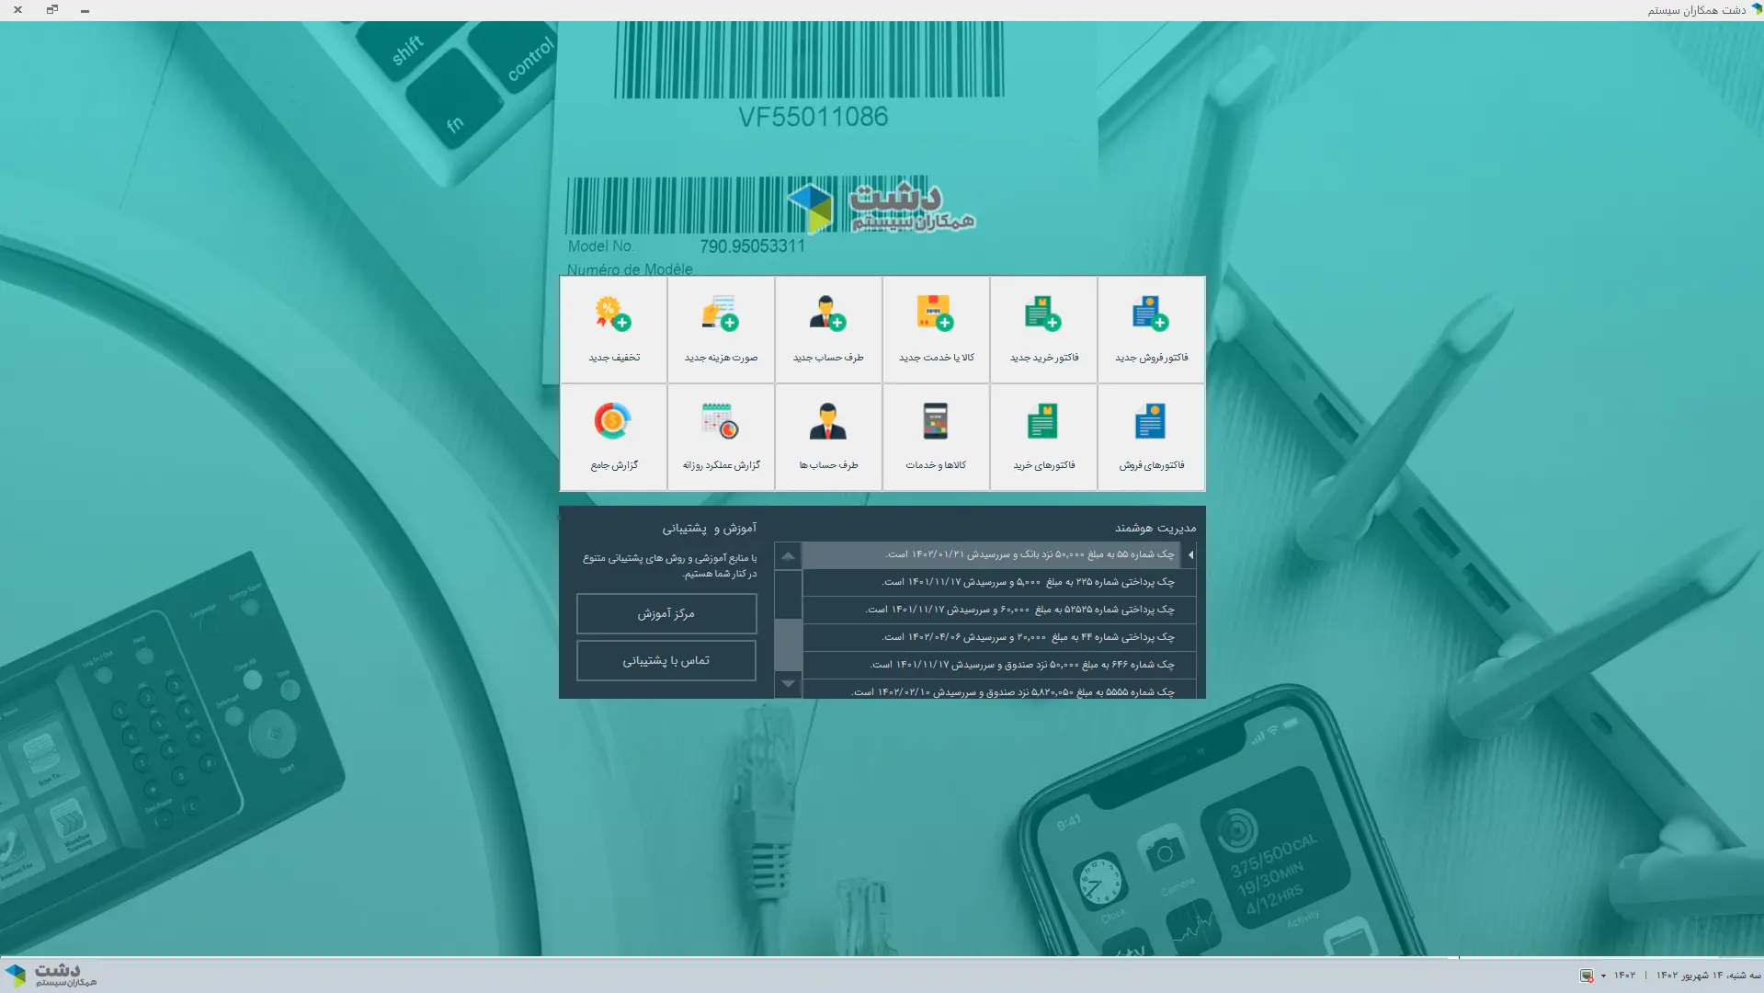Image resolution: width=1764 pixels, height=993 pixels.
Task: Click contact support (تماس با پشتیبانی) button
Action: click(x=666, y=660)
